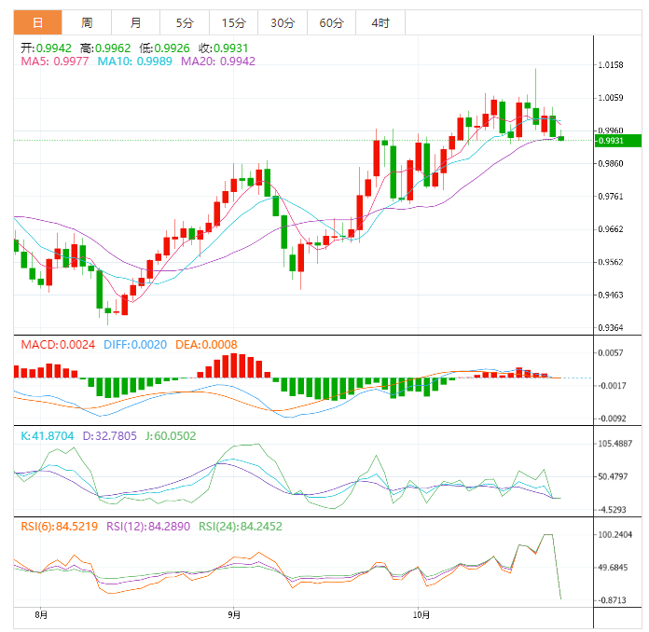The image size is (649, 632).
Task: Click the K:41.8704 KDJ label
Action: tap(48, 436)
